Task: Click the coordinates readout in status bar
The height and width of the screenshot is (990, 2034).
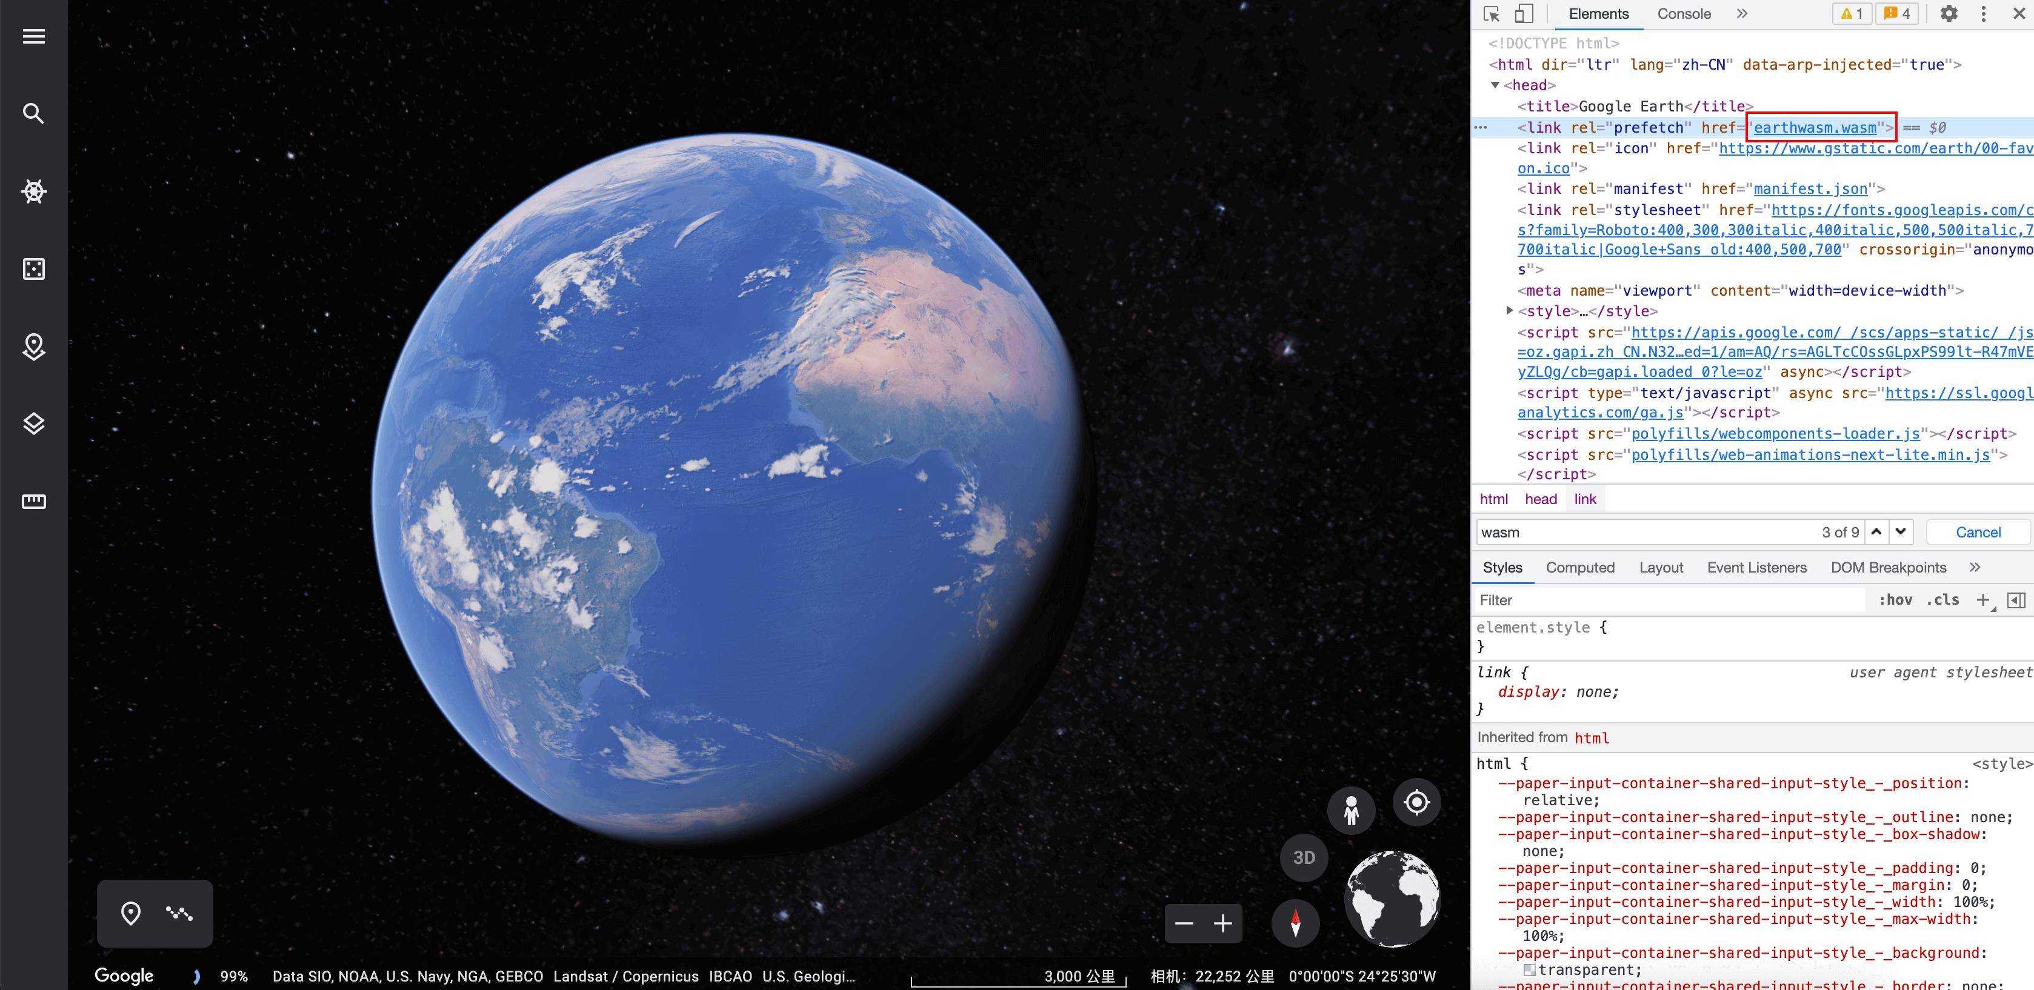Action: (1362, 977)
